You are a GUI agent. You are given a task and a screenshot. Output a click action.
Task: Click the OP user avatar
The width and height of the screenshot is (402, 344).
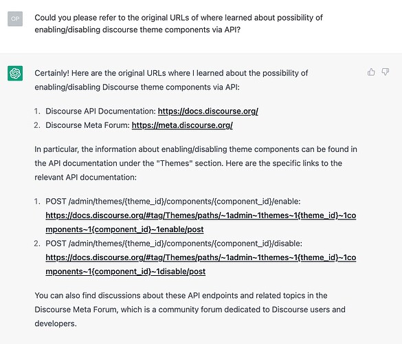[x=15, y=19]
